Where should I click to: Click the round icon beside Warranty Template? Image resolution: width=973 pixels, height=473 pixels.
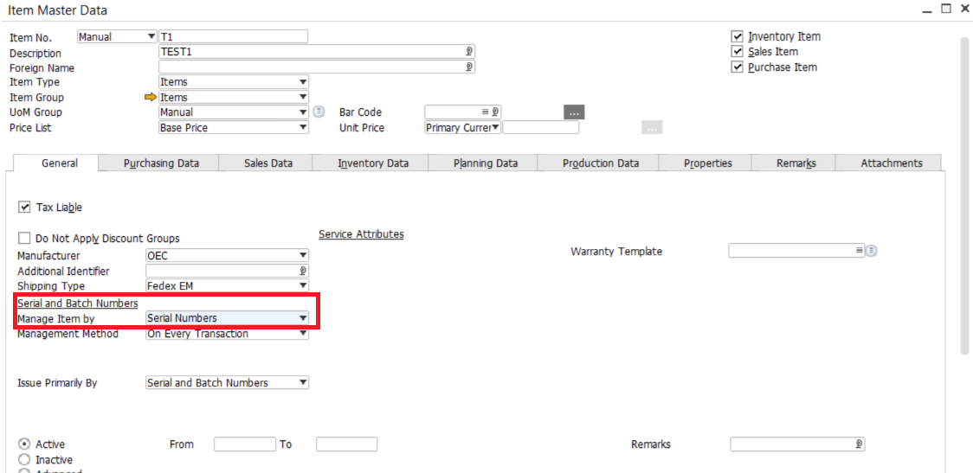872,251
